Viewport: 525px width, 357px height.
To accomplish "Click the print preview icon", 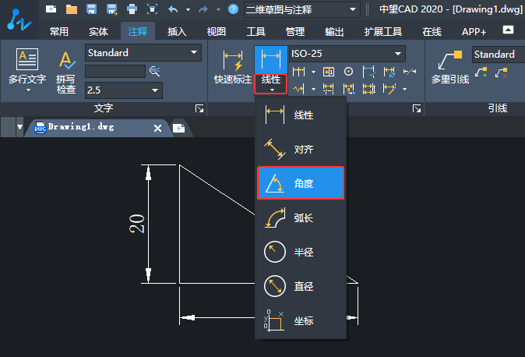I will coord(153,9).
